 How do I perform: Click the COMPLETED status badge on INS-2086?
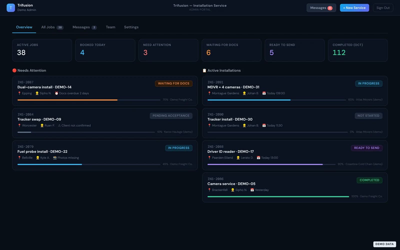(x=369, y=180)
